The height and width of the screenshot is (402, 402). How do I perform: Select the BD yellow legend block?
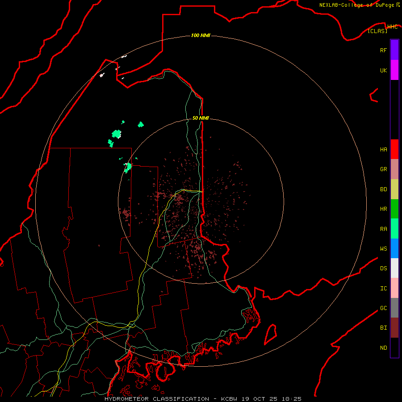click(394, 189)
